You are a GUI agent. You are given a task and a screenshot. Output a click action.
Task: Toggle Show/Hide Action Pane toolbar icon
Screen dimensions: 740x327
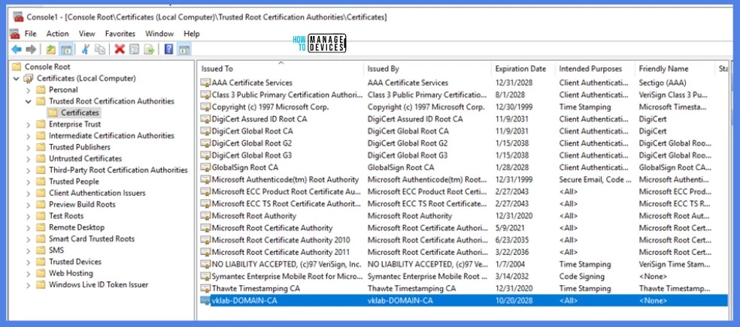[x=183, y=49]
